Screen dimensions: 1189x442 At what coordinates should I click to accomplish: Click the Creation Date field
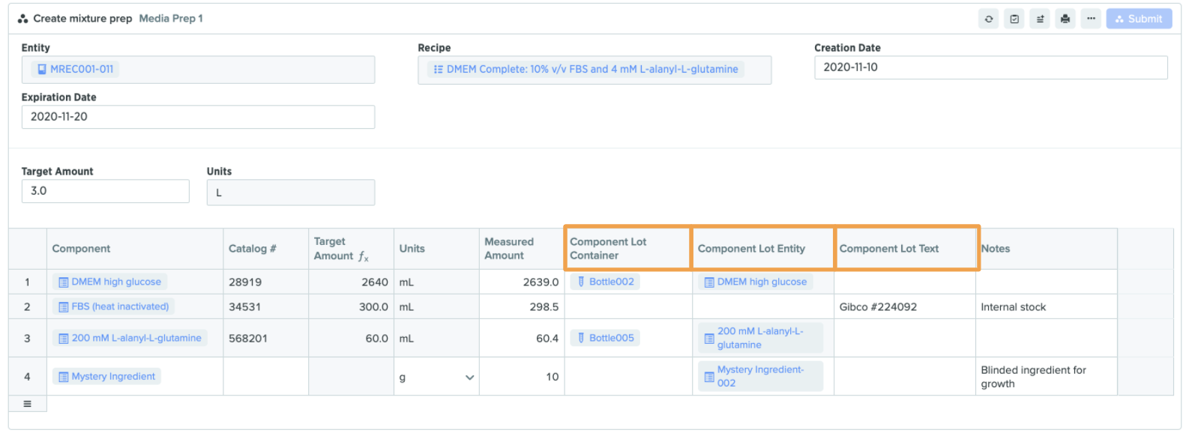click(990, 67)
